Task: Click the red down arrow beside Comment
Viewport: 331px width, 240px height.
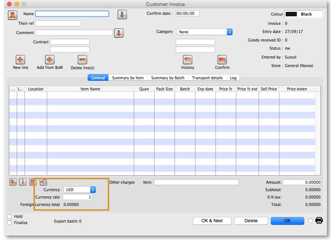Action: [x=119, y=33]
